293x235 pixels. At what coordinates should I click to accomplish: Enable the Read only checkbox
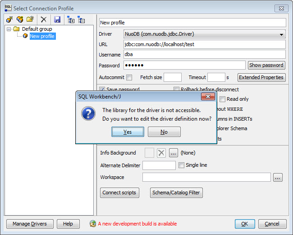point(222,99)
